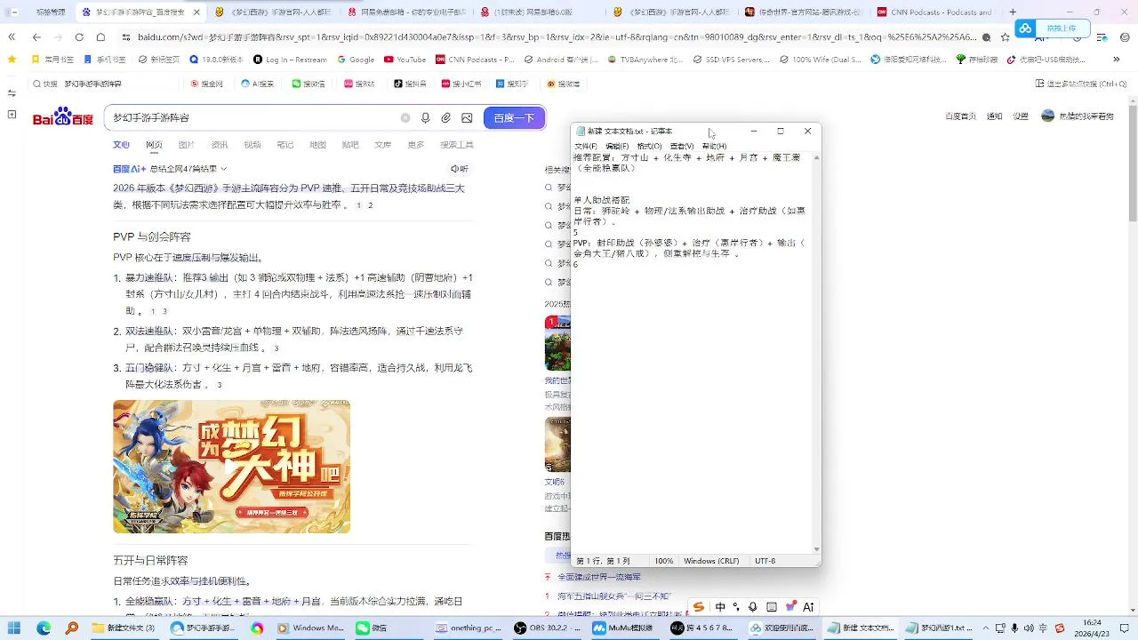
Task: Click the Notepad scrollbar up arrow
Action: pyautogui.click(x=816, y=157)
